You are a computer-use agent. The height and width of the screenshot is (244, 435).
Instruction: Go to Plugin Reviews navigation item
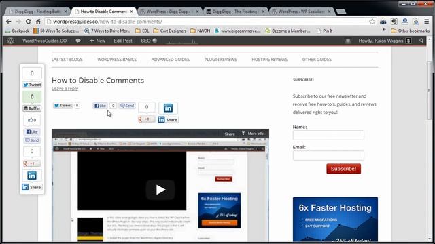coord(220,59)
